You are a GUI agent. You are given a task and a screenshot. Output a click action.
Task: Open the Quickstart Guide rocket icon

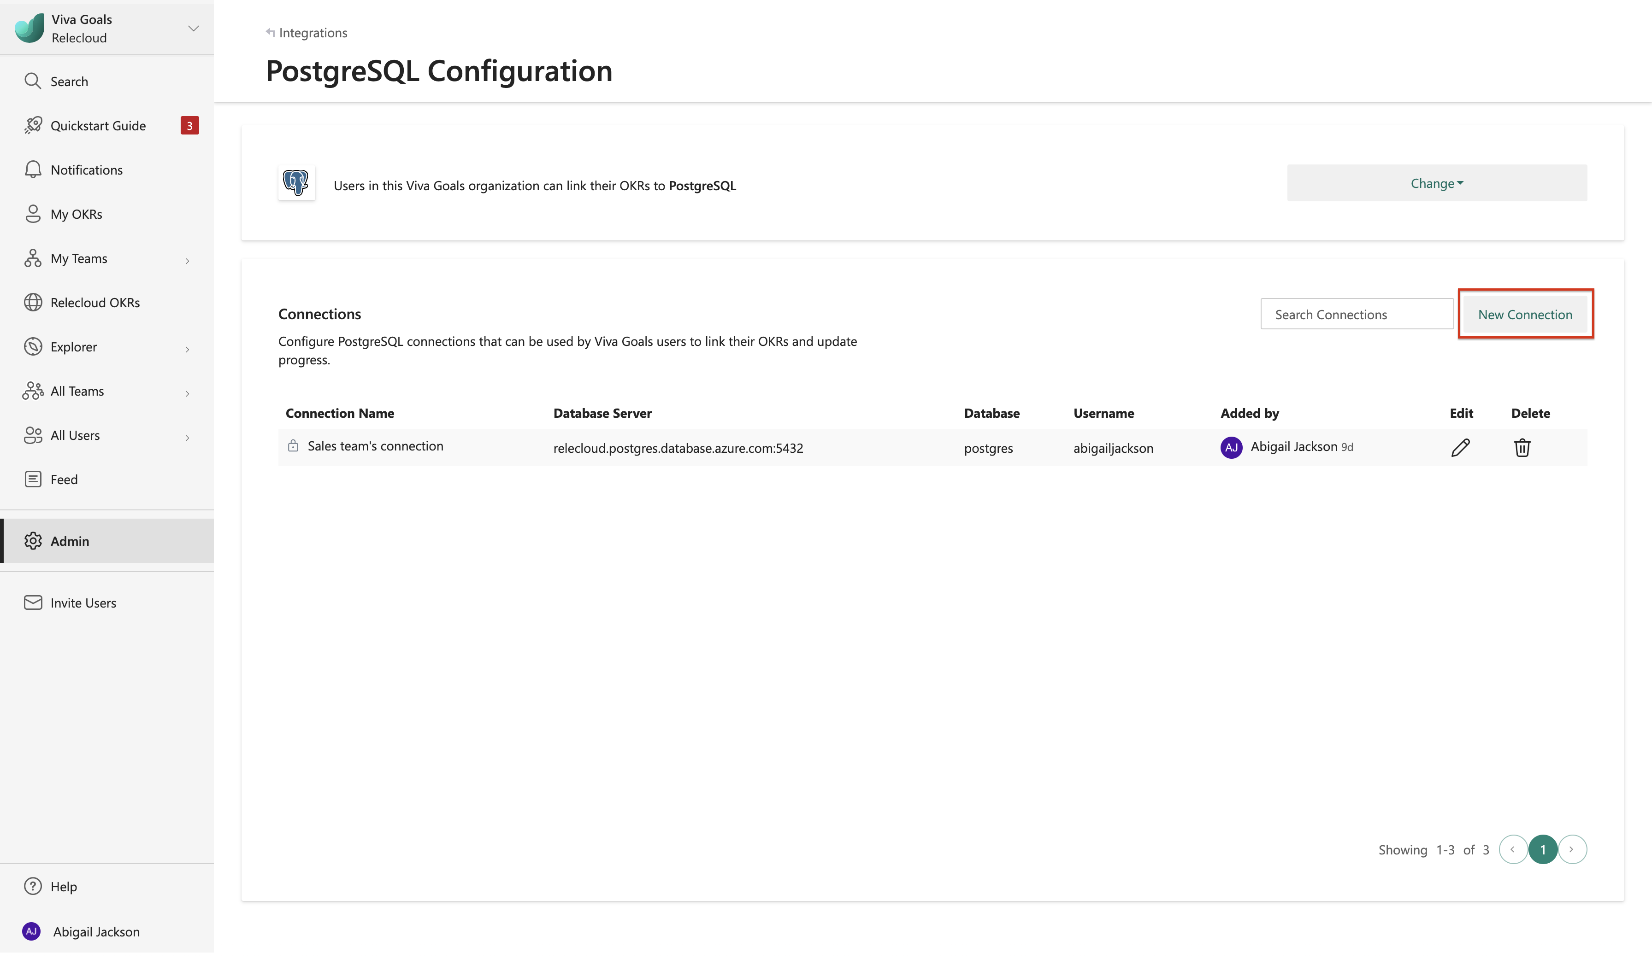coord(33,125)
